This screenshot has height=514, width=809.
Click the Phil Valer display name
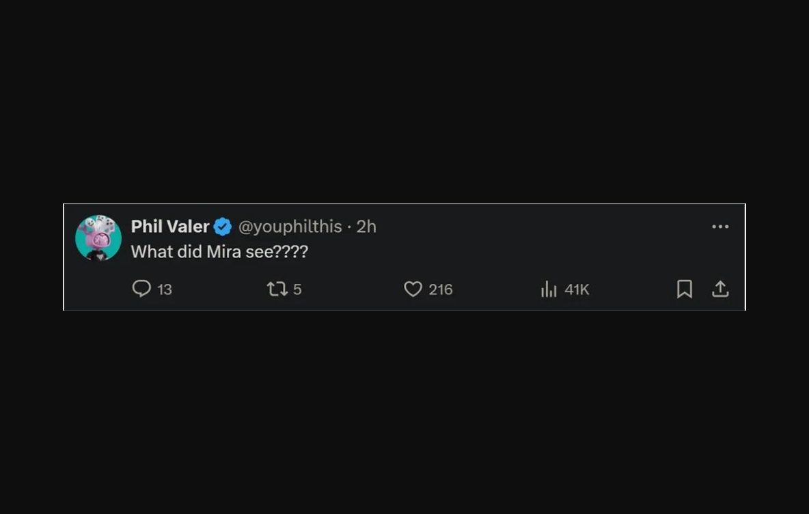(x=170, y=227)
